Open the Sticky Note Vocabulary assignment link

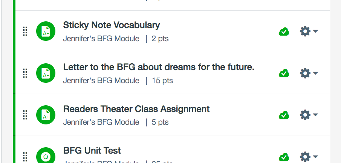[x=112, y=25]
